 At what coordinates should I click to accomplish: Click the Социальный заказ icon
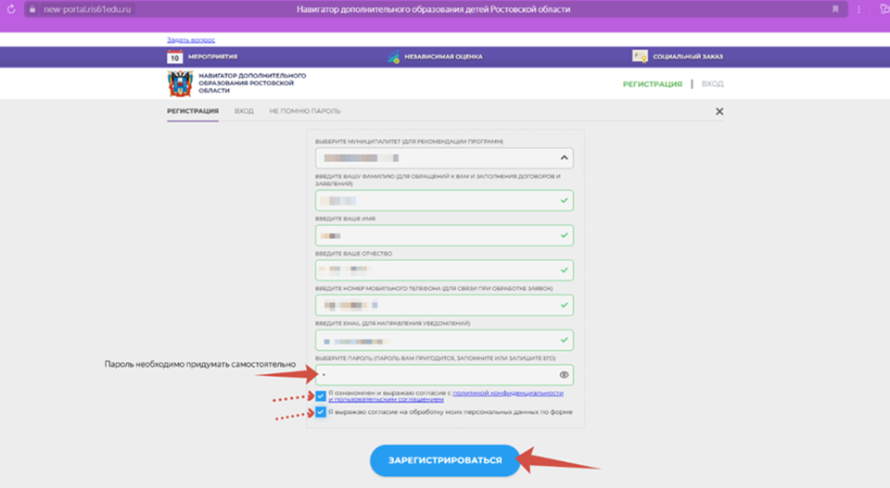click(640, 56)
